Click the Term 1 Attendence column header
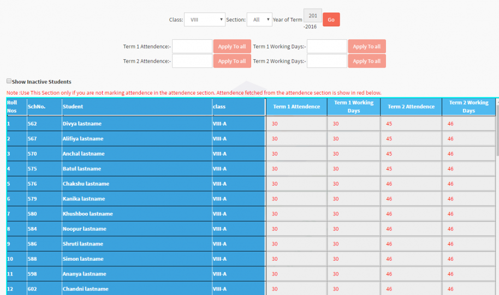 coord(296,107)
